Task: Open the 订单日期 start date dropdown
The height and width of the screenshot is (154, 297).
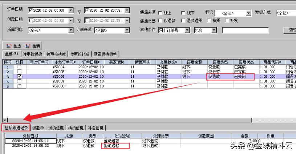Action: [71, 10]
